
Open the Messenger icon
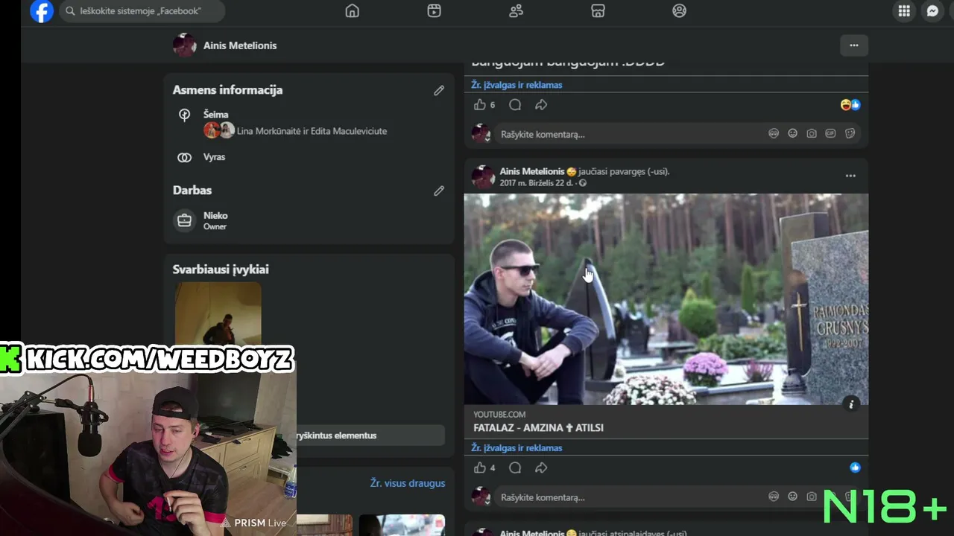[x=932, y=11]
